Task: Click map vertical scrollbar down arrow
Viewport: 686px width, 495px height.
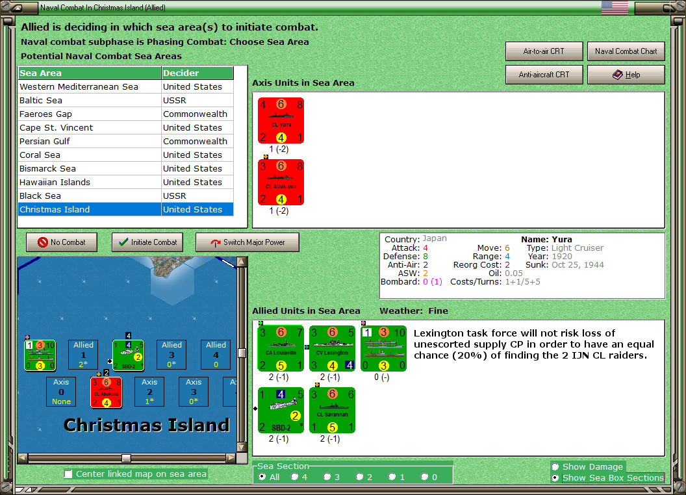Action: coord(242,448)
